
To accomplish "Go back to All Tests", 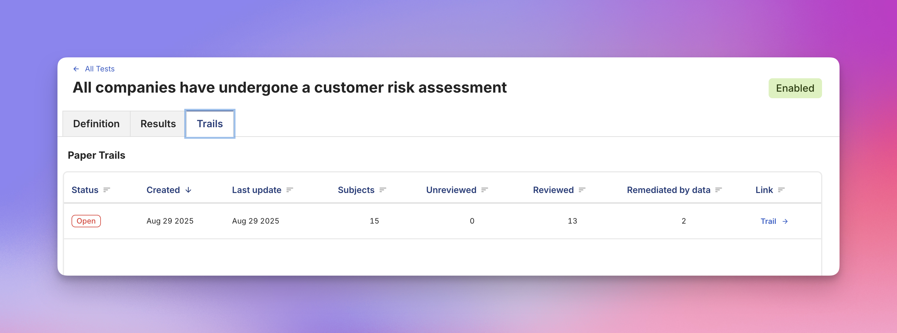I will 100,69.
